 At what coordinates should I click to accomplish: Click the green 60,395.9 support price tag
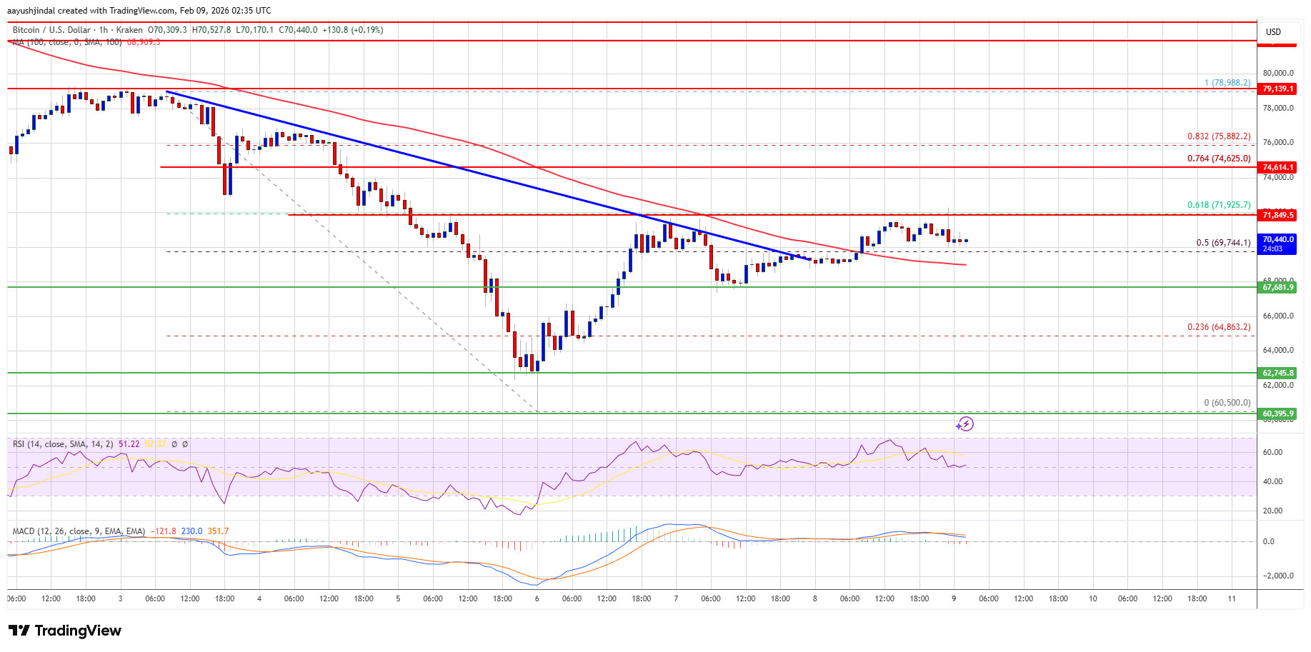1277,413
